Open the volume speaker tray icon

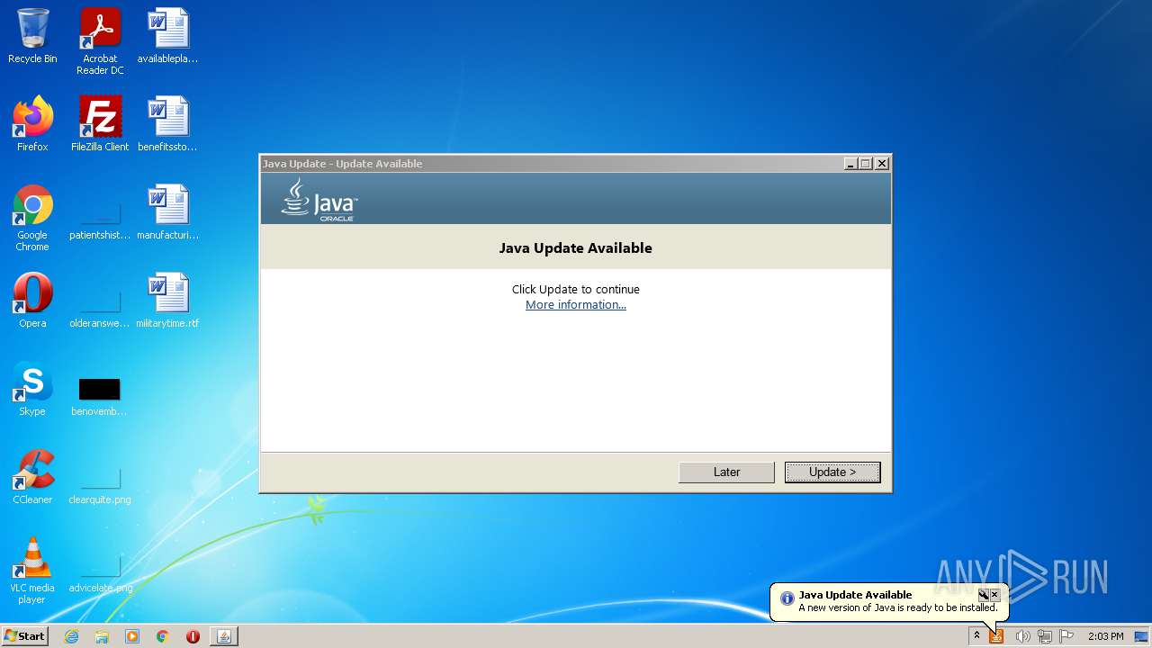point(1022,636)
